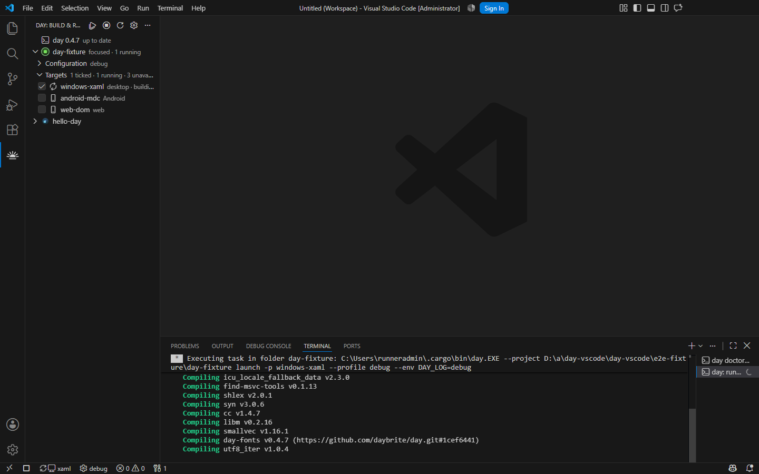The height and width of the screenshot is (474, 759).
Task: Switch to the Problems tab
Action: 185,346
